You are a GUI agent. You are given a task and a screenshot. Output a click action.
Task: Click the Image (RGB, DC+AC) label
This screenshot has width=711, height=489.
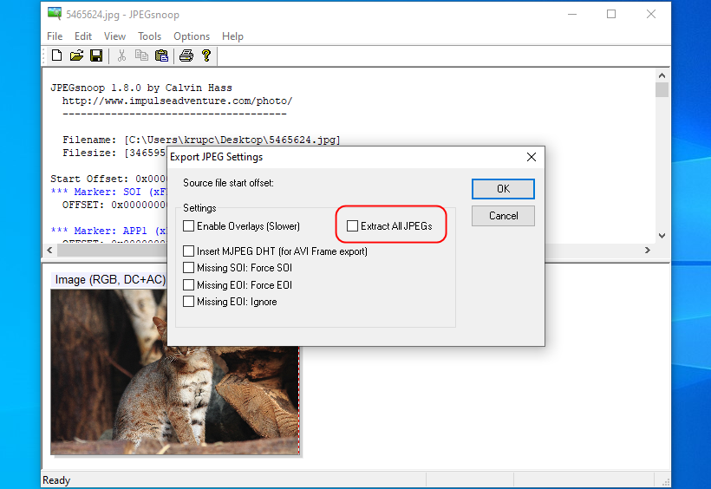(x=110, y=280)
